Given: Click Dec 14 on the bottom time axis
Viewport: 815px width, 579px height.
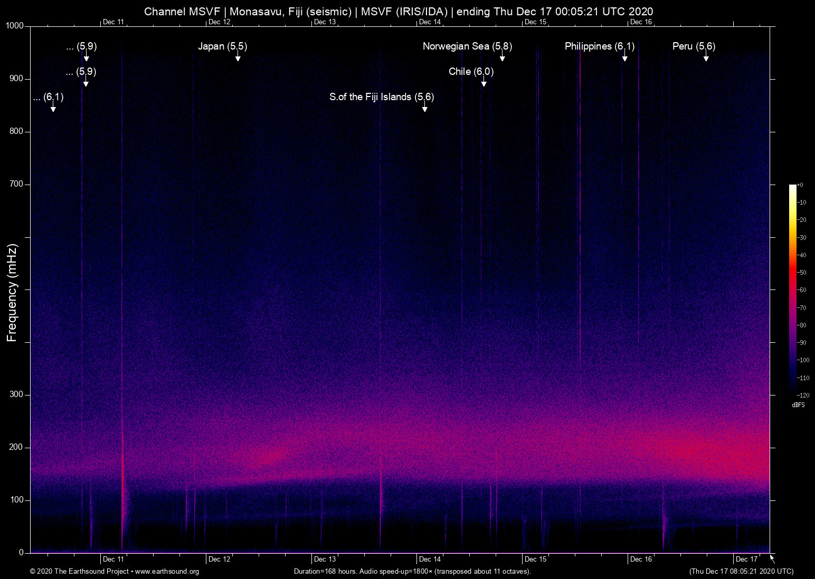Looking at the screenshot, I should (x=430, y=559).
